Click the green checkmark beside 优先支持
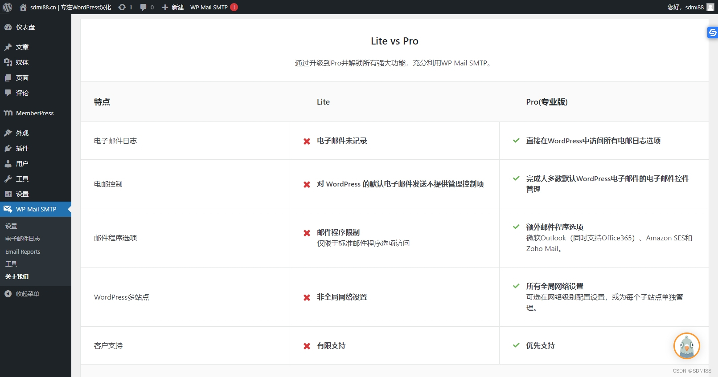Viewport: 718px width, 377px height. coord(516,345)
